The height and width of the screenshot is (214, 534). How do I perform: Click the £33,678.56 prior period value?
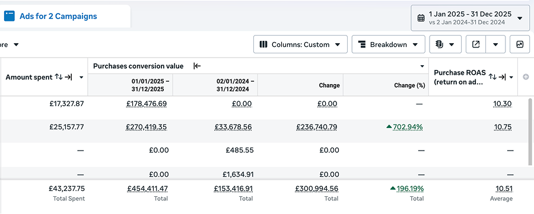coord(233,127)
